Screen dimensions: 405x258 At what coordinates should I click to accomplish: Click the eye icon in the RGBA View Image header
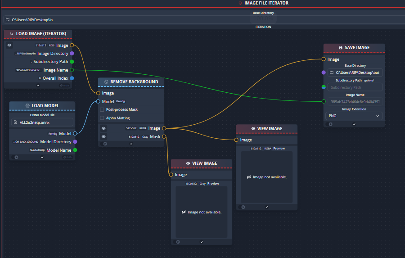[x=253, y=128]
